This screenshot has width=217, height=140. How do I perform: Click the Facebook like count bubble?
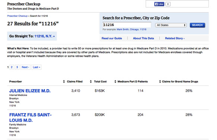click(x=168, y=4)
